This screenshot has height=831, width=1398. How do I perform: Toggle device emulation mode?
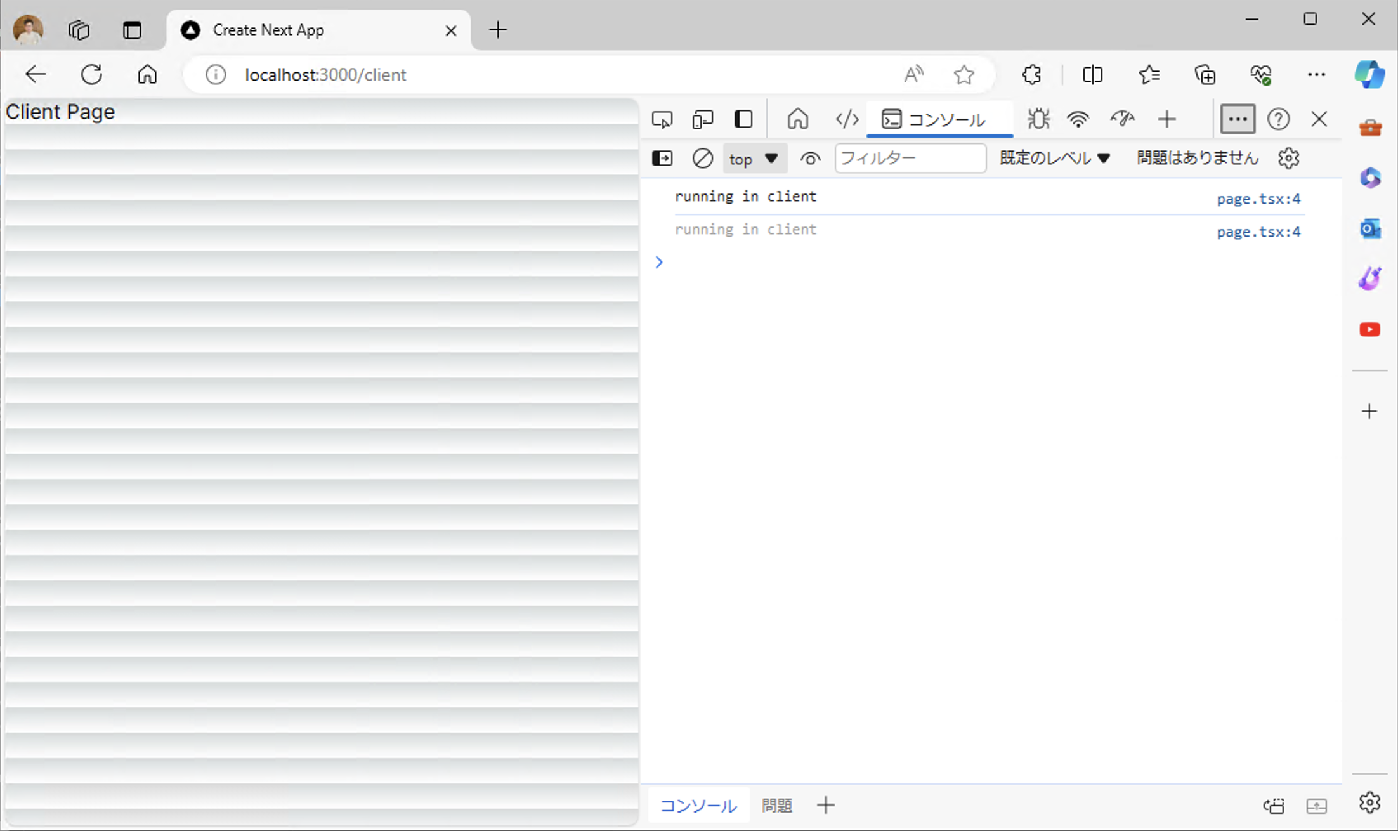pyautogui.click(x=702, y=119)
